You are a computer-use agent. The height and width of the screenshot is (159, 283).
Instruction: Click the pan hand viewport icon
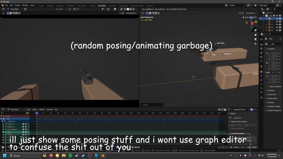[256, 34]
